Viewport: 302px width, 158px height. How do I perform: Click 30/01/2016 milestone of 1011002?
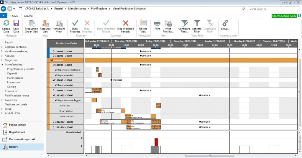pyautogui.click(x=200, y=95)
